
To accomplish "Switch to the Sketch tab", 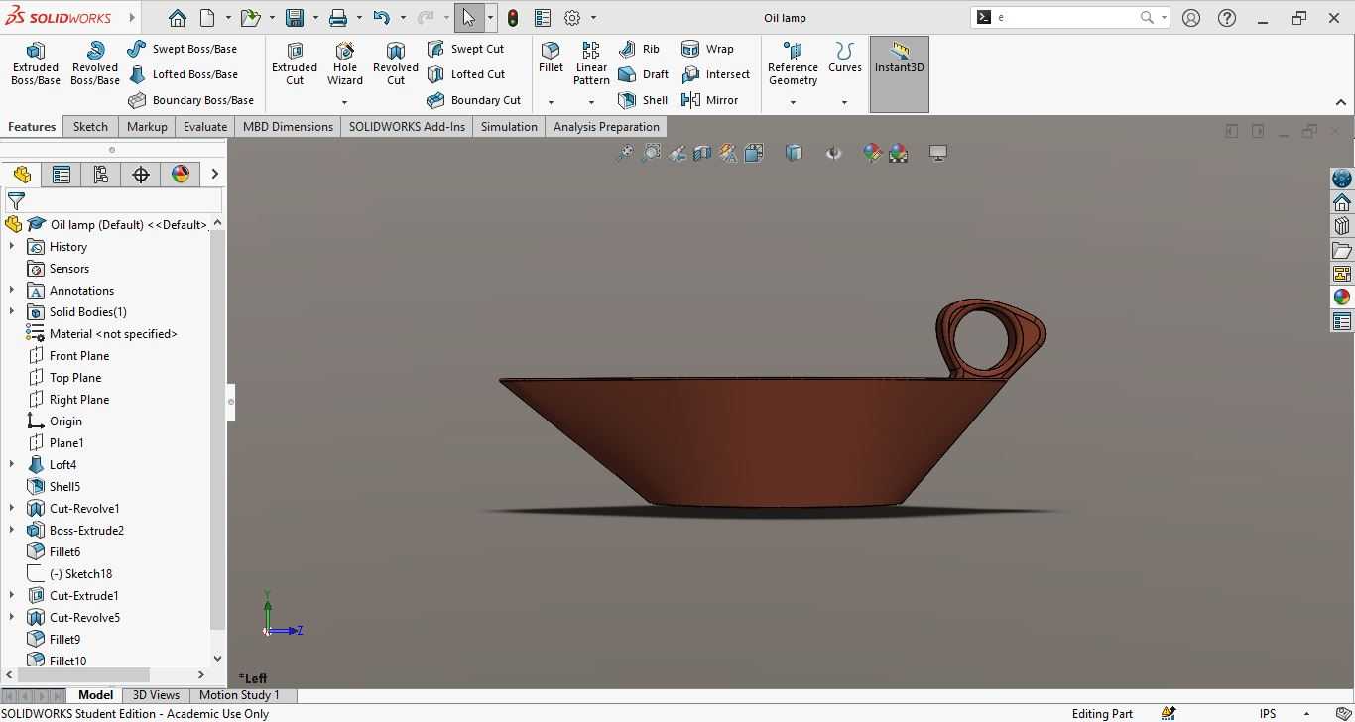I will coord(90,127).
